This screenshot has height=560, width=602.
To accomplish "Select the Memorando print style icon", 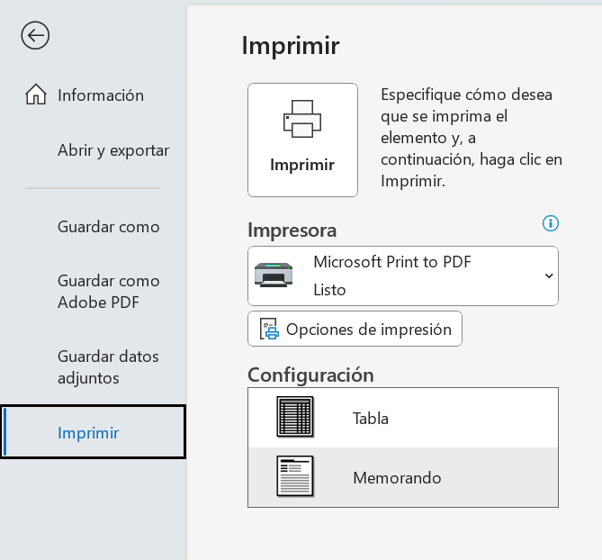I will 294,477.
